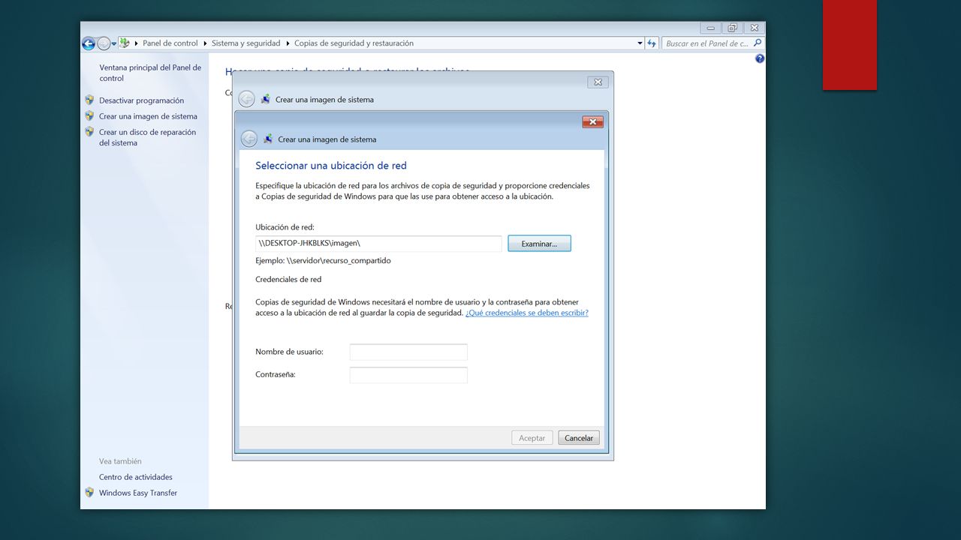The width and height of the screenshot is (961, 540).
Task: Open 'Ventana principal del Panel de control' link
Action: point(150,73)
